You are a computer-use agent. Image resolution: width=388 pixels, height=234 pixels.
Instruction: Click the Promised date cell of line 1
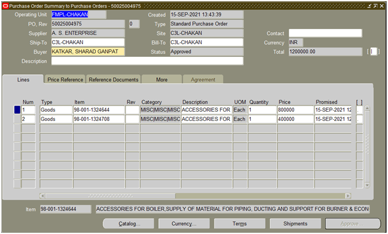click(333, 110)
